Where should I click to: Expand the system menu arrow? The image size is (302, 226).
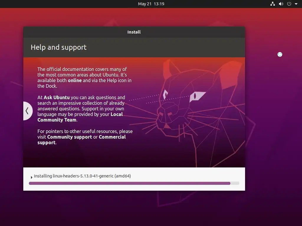296,4
